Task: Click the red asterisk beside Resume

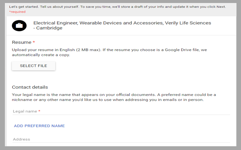Action: pyautogui.click(x=34, y=42)
